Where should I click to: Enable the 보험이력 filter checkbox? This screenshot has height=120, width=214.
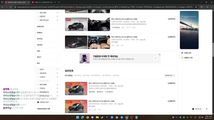[38, 16]
